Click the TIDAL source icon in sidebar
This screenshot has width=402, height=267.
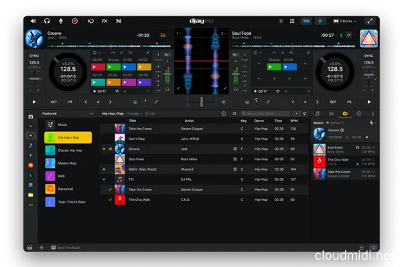pyautogui.click(x=31, y=155)
